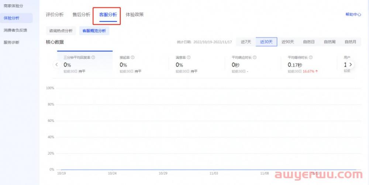369x185 pixels.
Task: Select the 咨询热点分析 sub-tab
Action: (61, 31)
